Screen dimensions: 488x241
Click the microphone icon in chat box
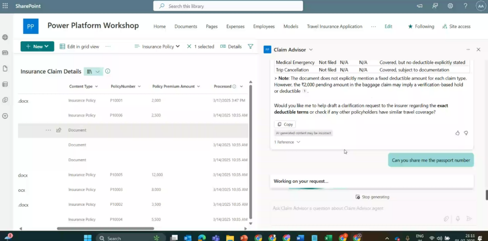click(458, 219)
